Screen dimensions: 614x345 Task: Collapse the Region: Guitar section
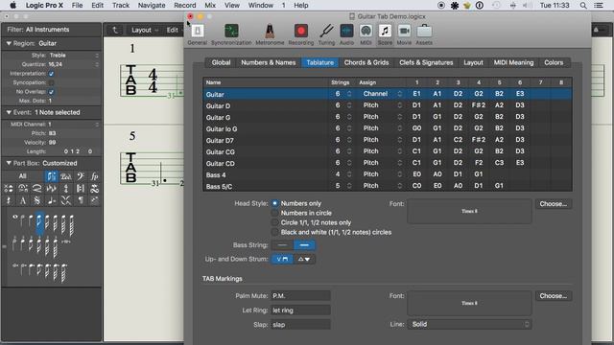coord(9,43)
